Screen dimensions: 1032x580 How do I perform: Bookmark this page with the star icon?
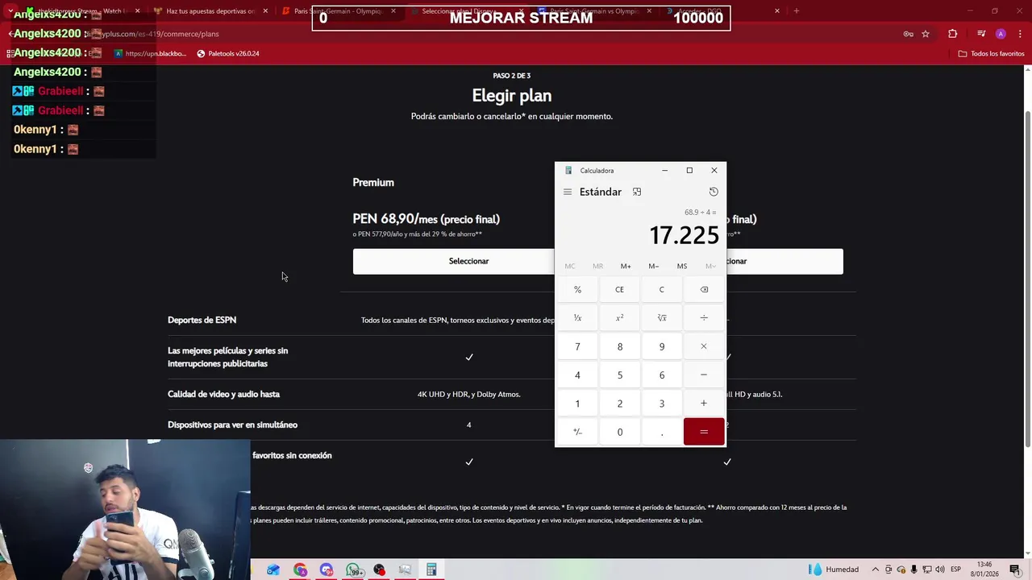pyautogui.click(x=926, y=34)
